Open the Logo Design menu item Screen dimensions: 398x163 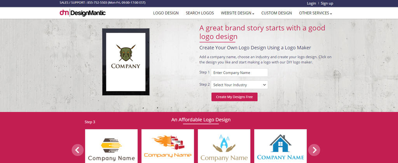coord(166,13)
